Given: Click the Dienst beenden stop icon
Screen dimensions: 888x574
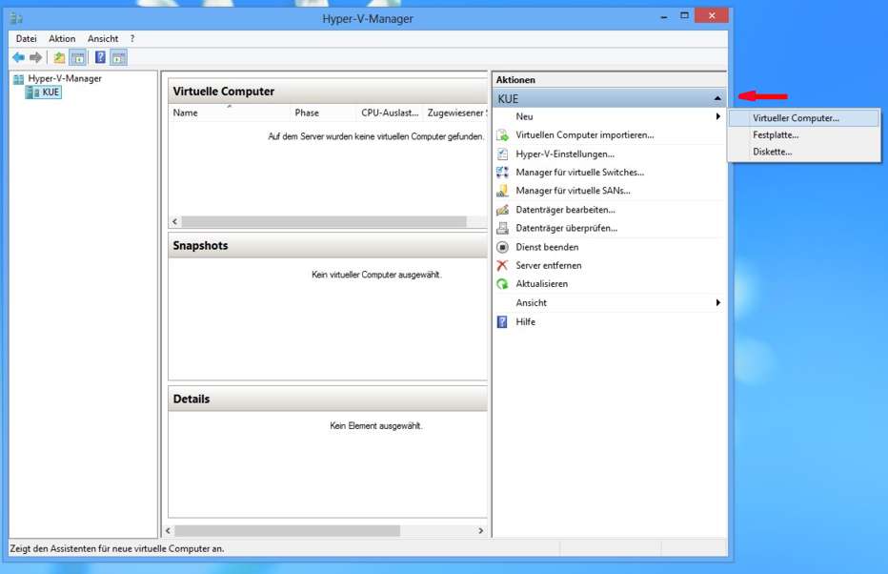Looking at the screenshot, I should point(502,247).
